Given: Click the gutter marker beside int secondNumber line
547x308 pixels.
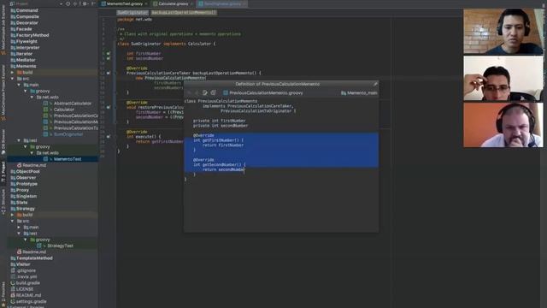Looking at the screenshot, I should coord(109,59).
